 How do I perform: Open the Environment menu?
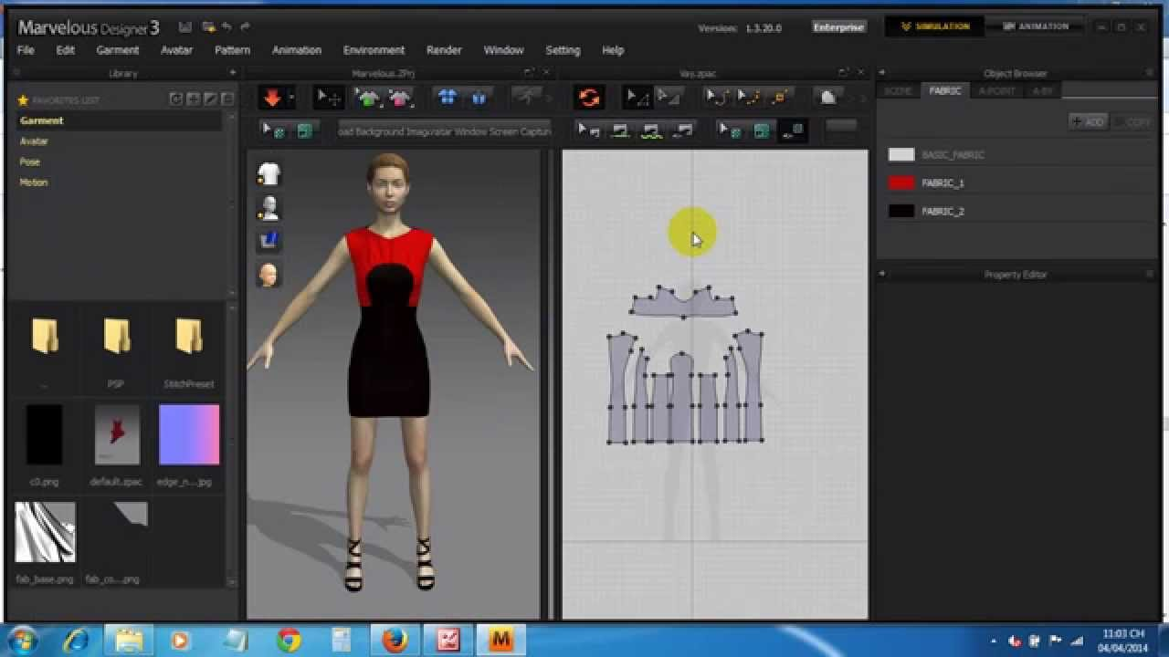point(374,50)
